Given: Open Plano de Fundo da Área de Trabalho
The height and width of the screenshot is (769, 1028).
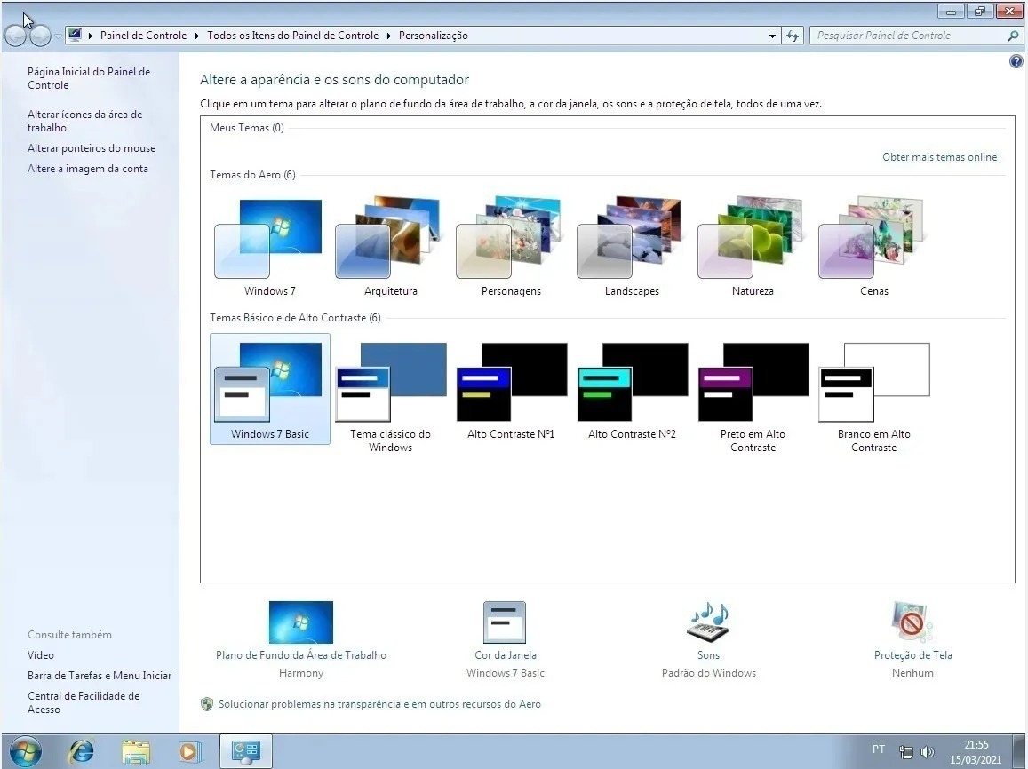Looking at the screenshot, I should 301,622.
